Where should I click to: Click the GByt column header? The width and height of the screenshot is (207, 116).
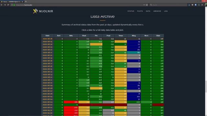tap(158, 36)
